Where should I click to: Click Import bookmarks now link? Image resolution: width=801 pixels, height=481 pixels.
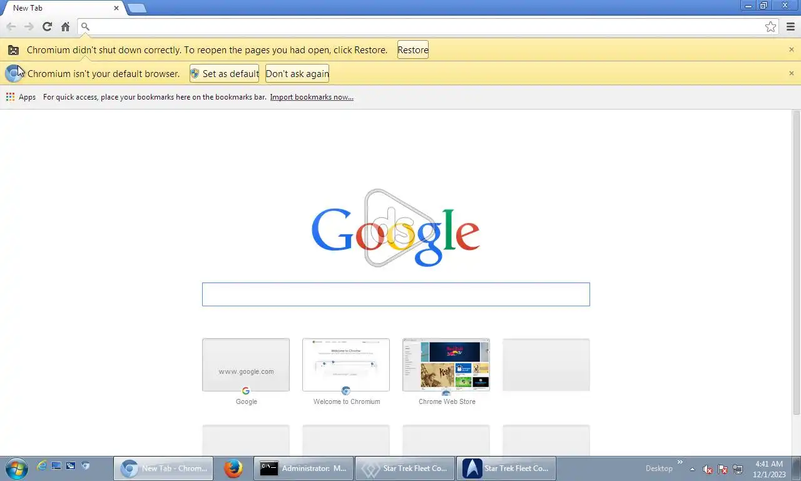312,97
